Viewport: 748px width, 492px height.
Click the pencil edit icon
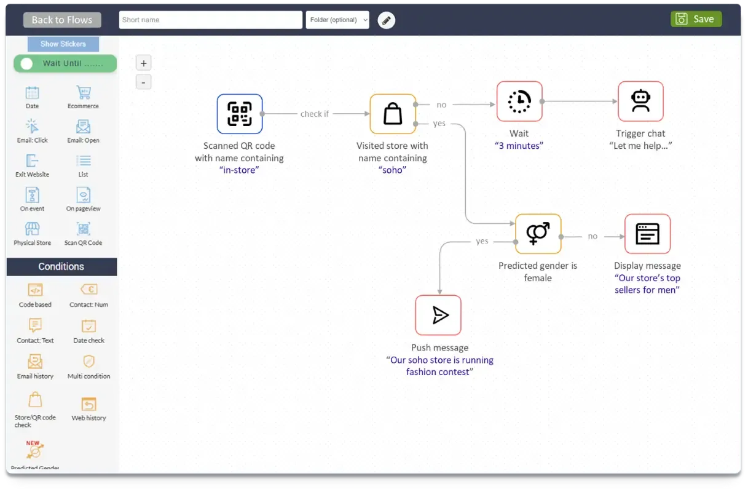386,20
